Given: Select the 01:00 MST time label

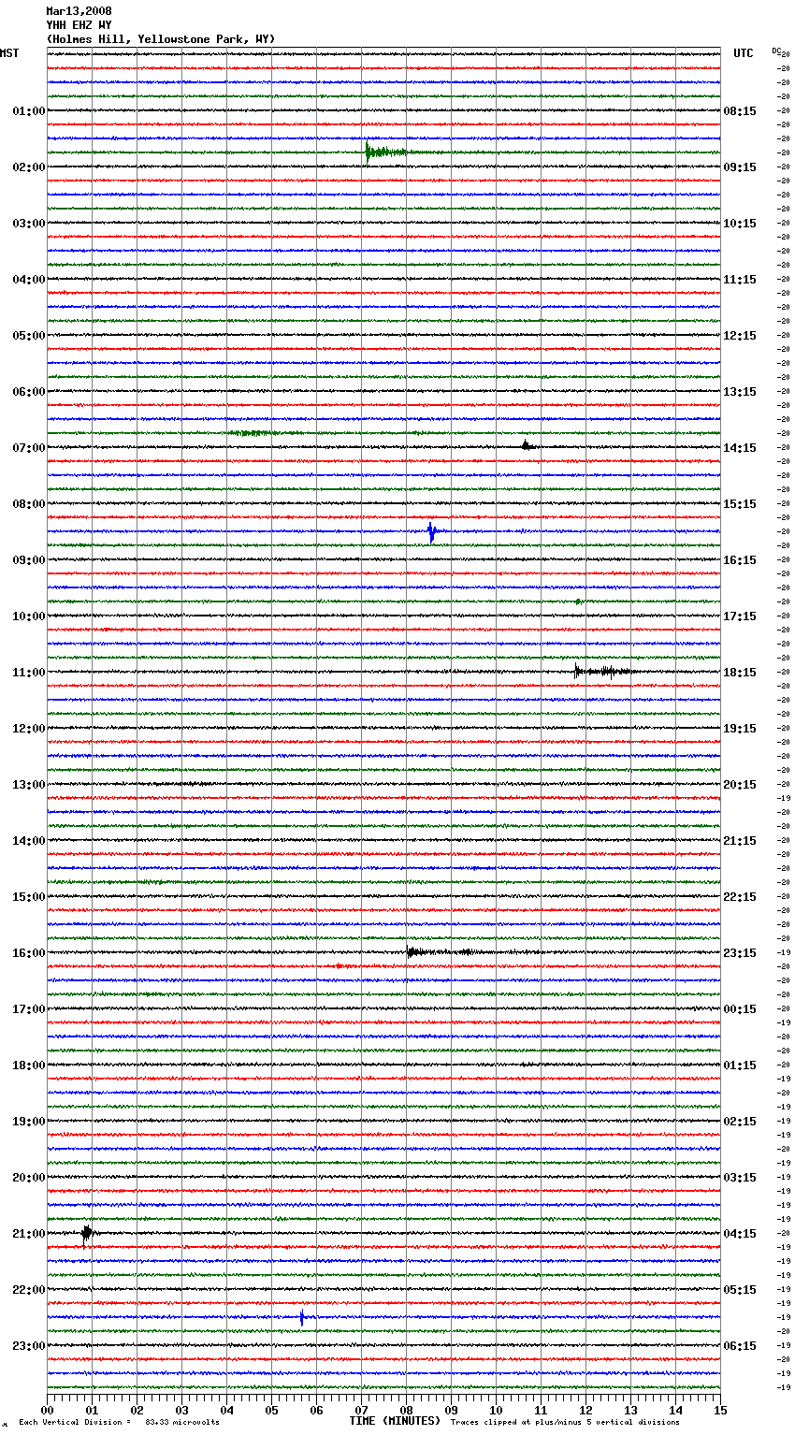Looking at the screenshot, I should tap(28, 111).
